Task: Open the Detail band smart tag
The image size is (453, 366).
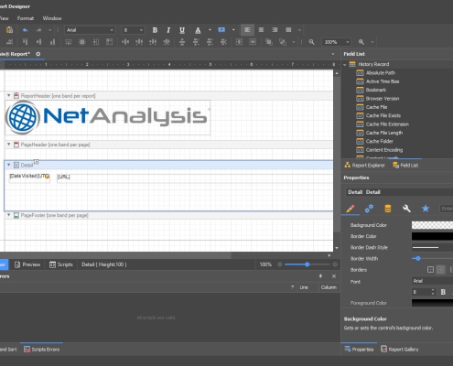Action: point(37,162)
